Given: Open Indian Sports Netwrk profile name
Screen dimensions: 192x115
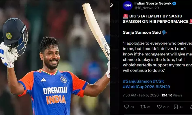Looking at the screenshot, I should click(153, 3).
